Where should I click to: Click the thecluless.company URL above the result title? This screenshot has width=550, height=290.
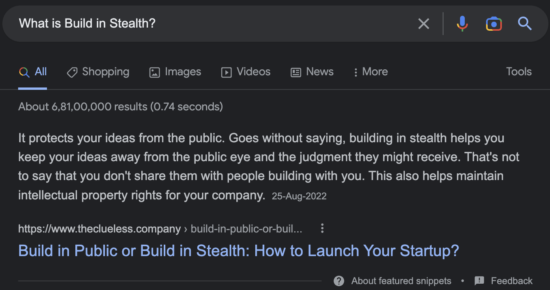(99, 229)
